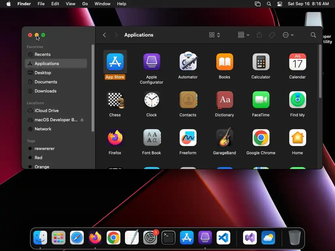This screenshot has height=251, width=335.
Task: Open the cloud weather app in the Dock
Action: click(268, 238)
